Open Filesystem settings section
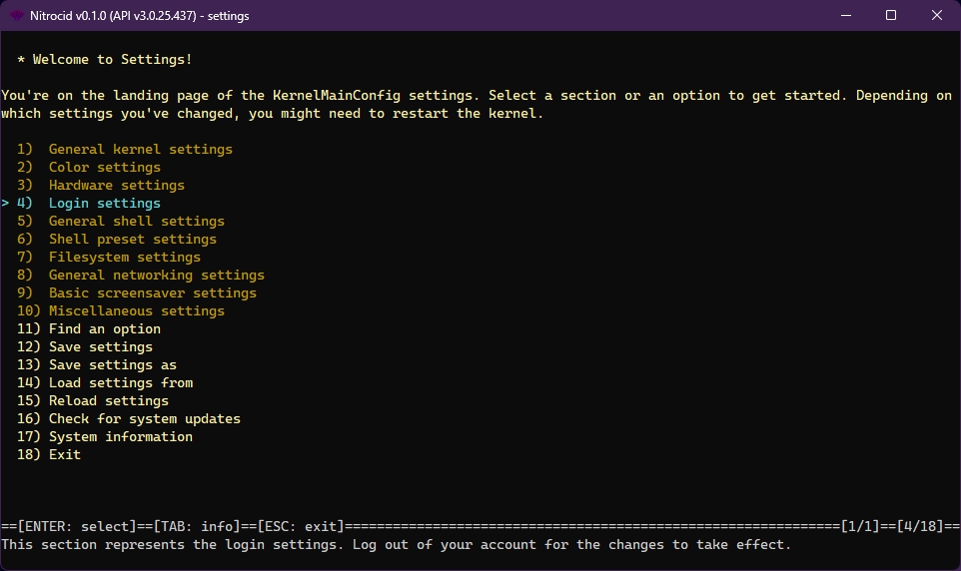The height and width of the screenshot is (571, 961). point(124,257)
